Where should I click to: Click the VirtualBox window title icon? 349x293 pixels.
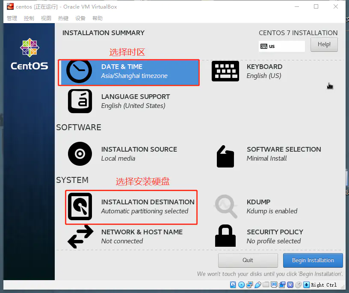pos(10,7)
